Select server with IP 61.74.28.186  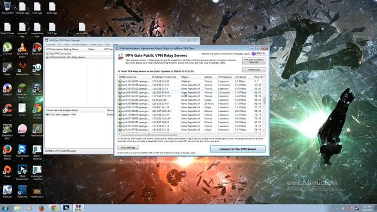click(x=190, y=100)
